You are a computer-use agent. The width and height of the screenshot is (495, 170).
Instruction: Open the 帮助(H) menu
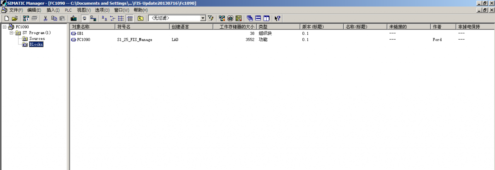[140, 10]
